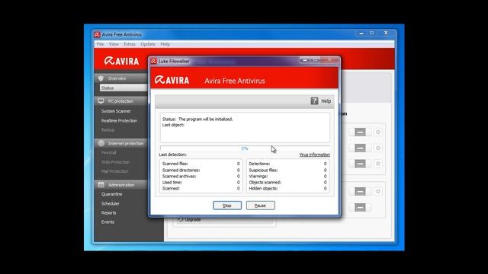This screenshot has height=274, width=488.
Task: Click the Avira icon in the main window title bar
Action: pos(97,34)
